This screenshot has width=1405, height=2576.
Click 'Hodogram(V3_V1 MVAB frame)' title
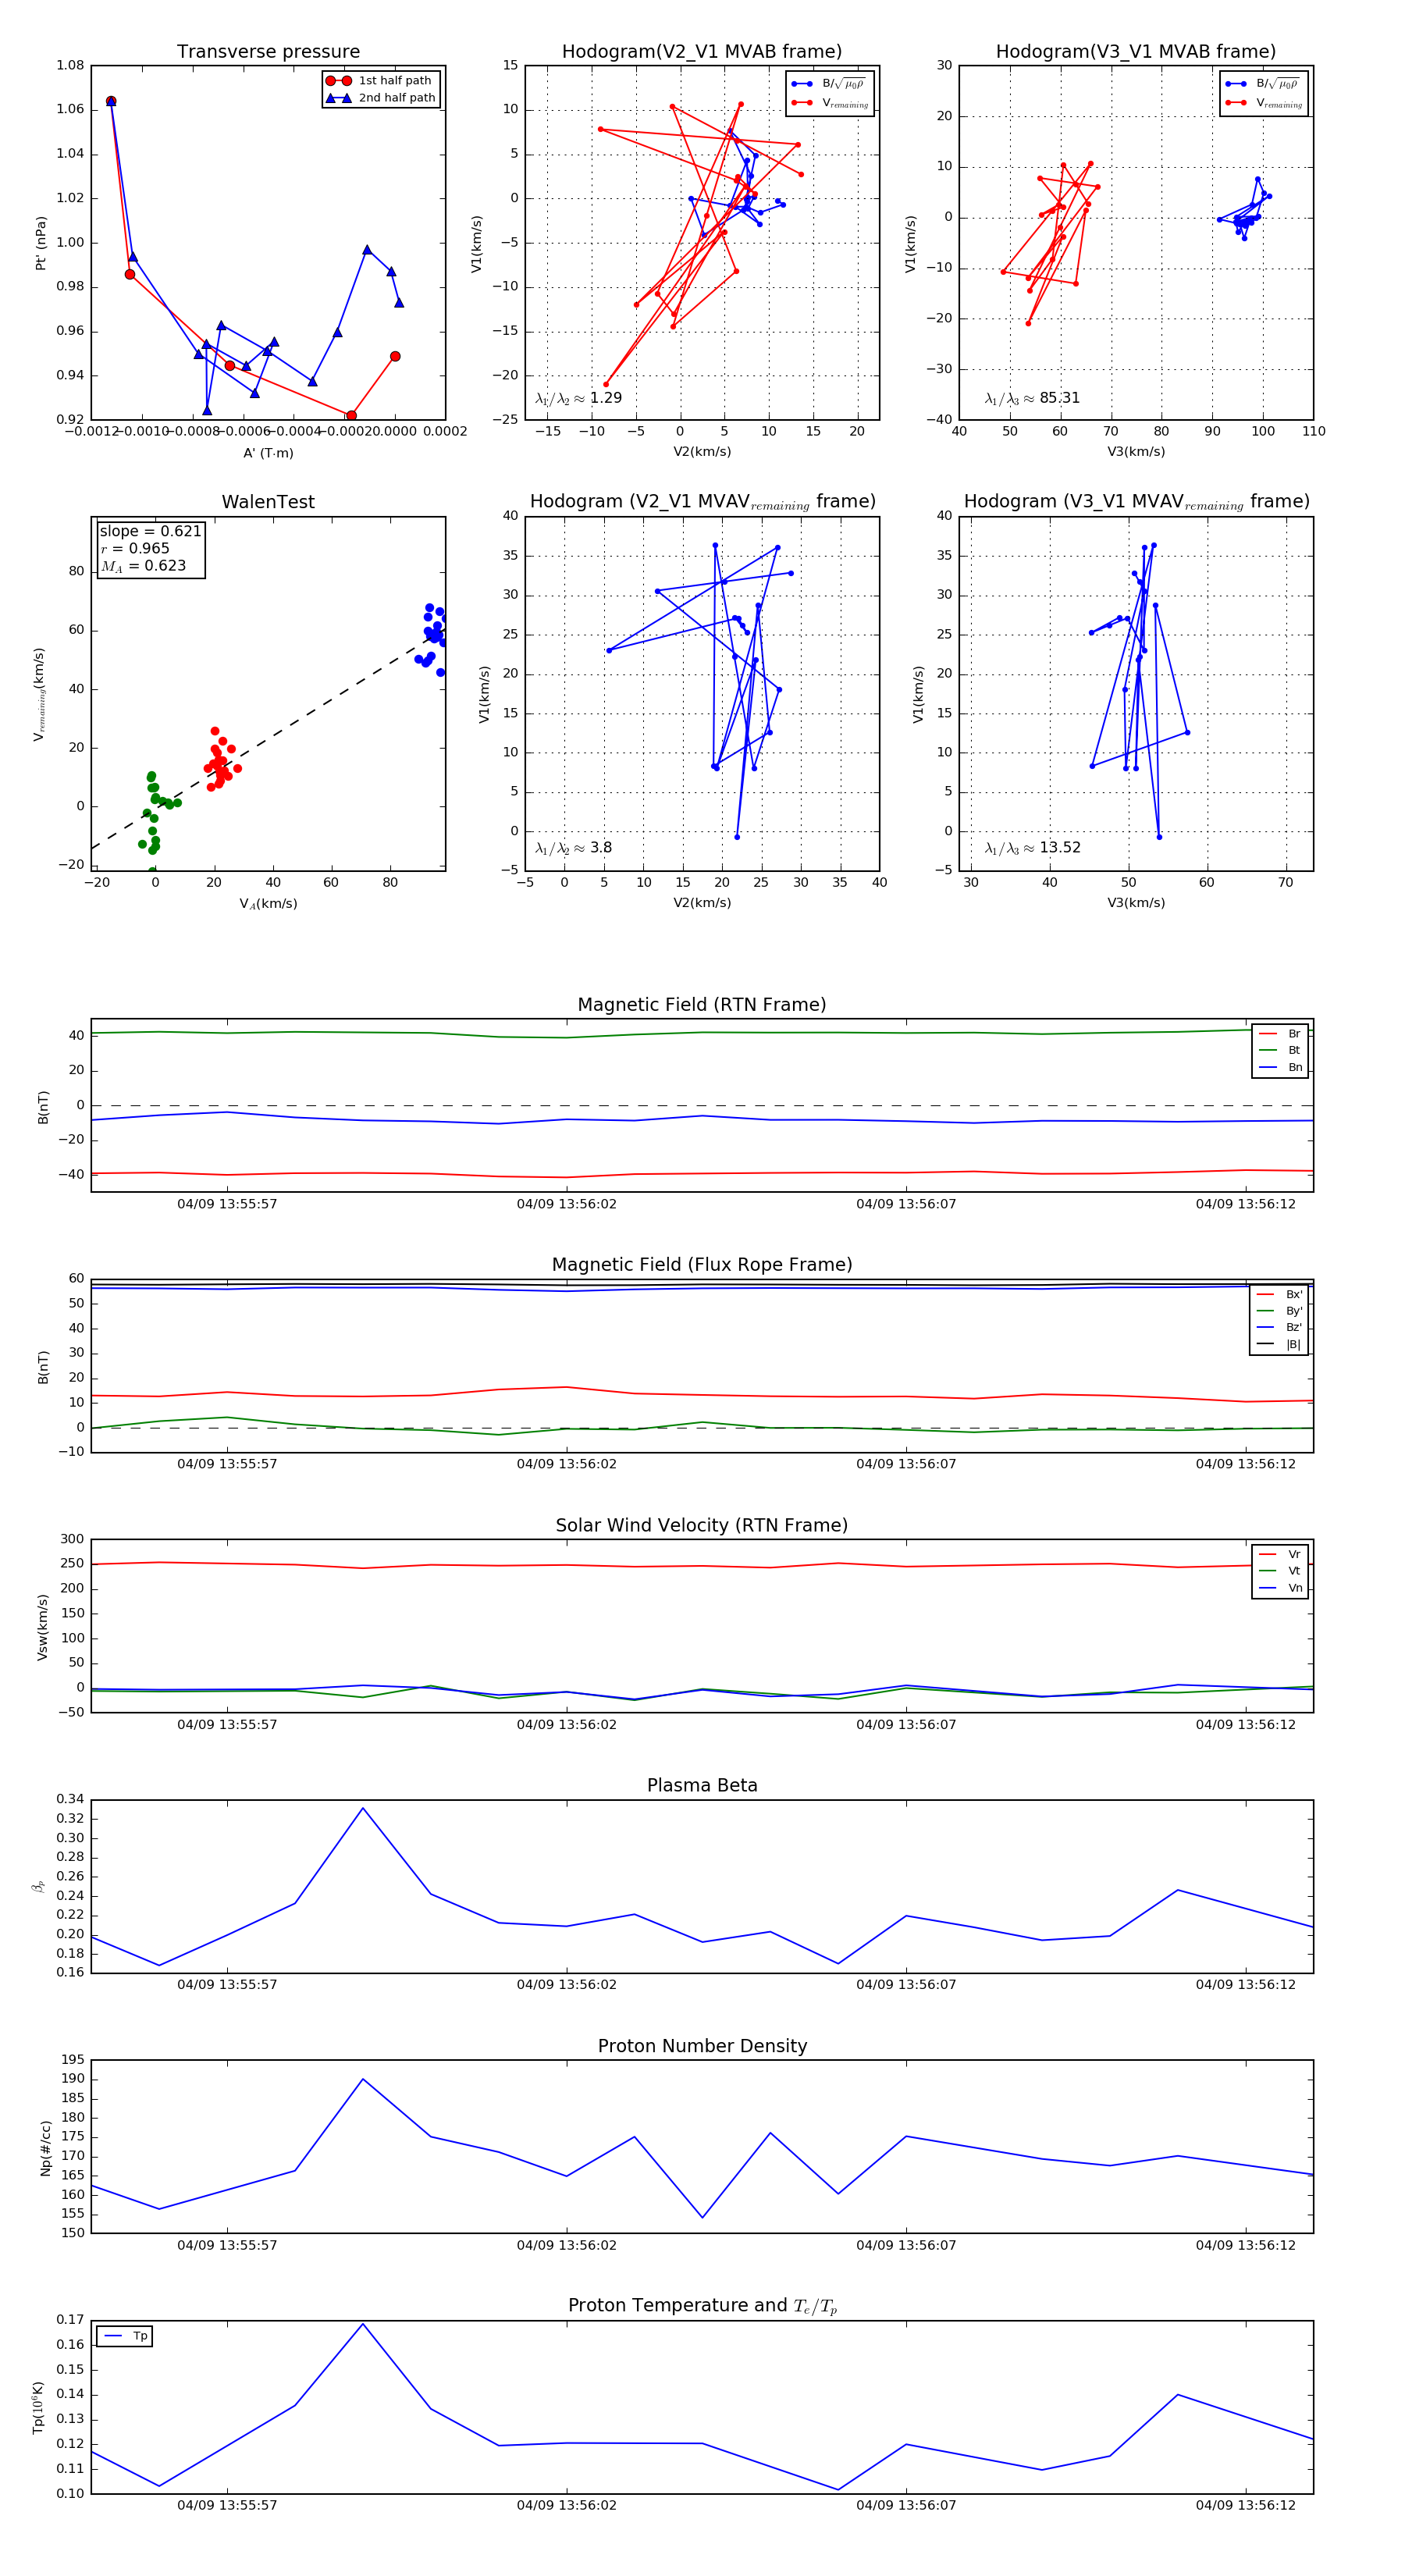pyautogui.click(x=1136, y=52)
